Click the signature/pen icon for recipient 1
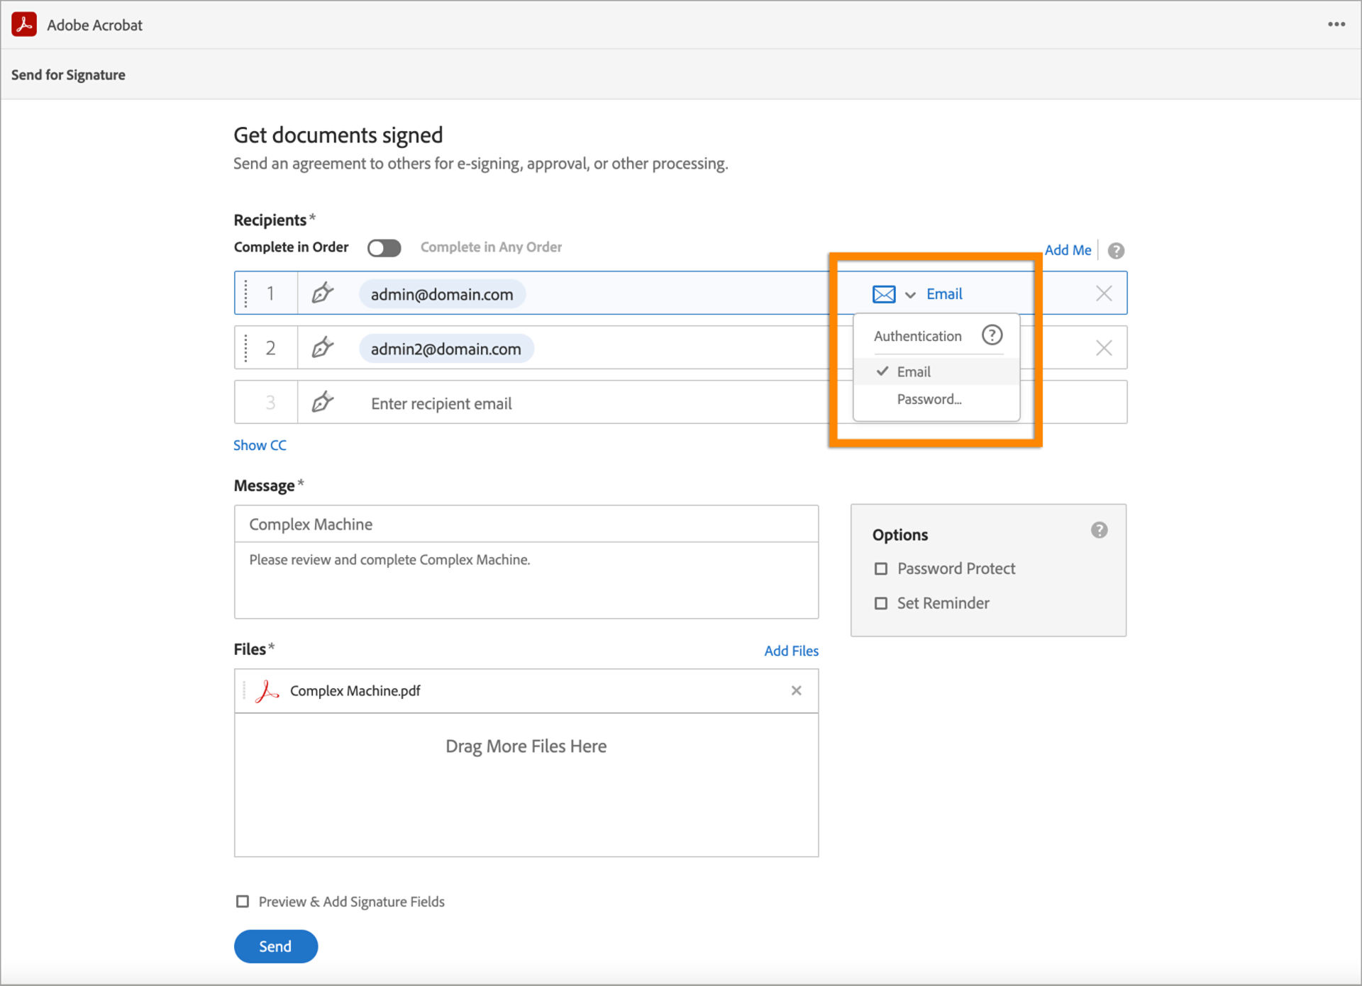1362x986 pixels. [323, 293]
